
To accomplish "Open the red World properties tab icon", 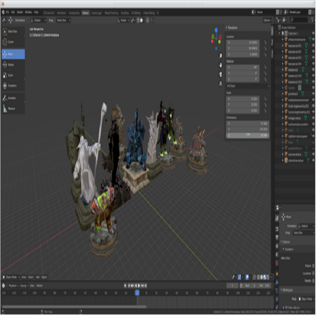I will pyautogui.click(x=277, y=263).
